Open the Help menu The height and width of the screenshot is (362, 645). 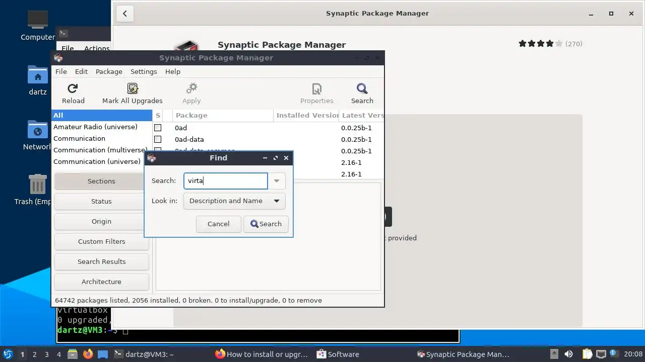point(173,71)
